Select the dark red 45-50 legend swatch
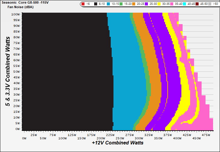This screenshot has width=220, height=152. 198,4
